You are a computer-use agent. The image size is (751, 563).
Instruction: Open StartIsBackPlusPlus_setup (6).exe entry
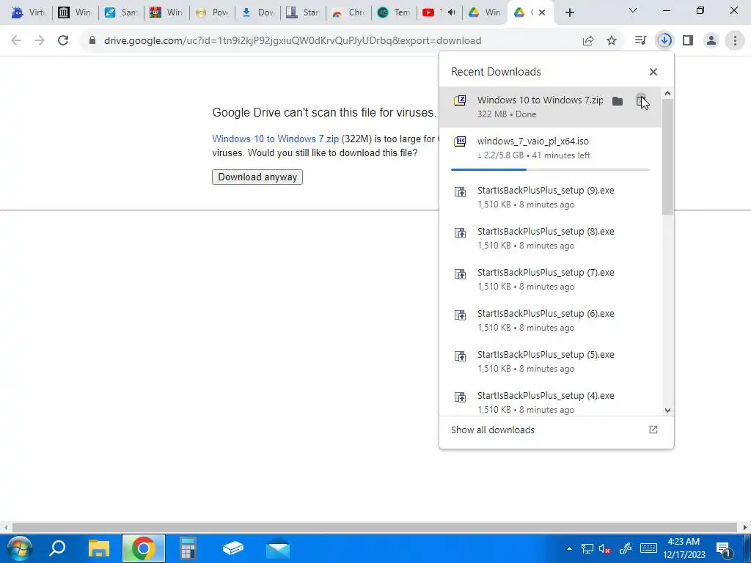point(550,320)
